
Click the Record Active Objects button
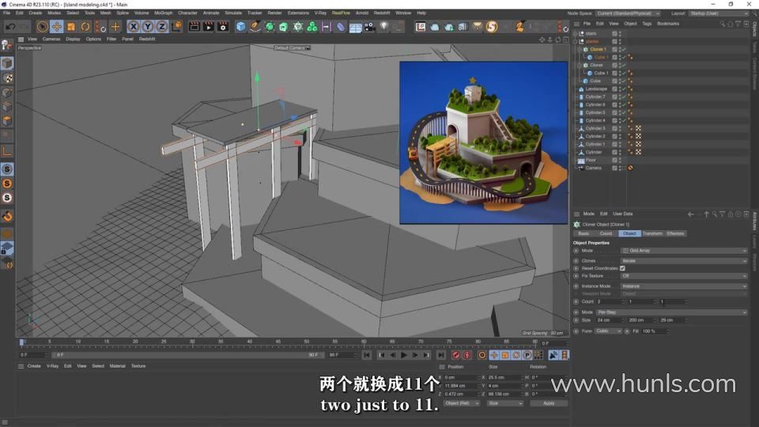coord(455,355)
